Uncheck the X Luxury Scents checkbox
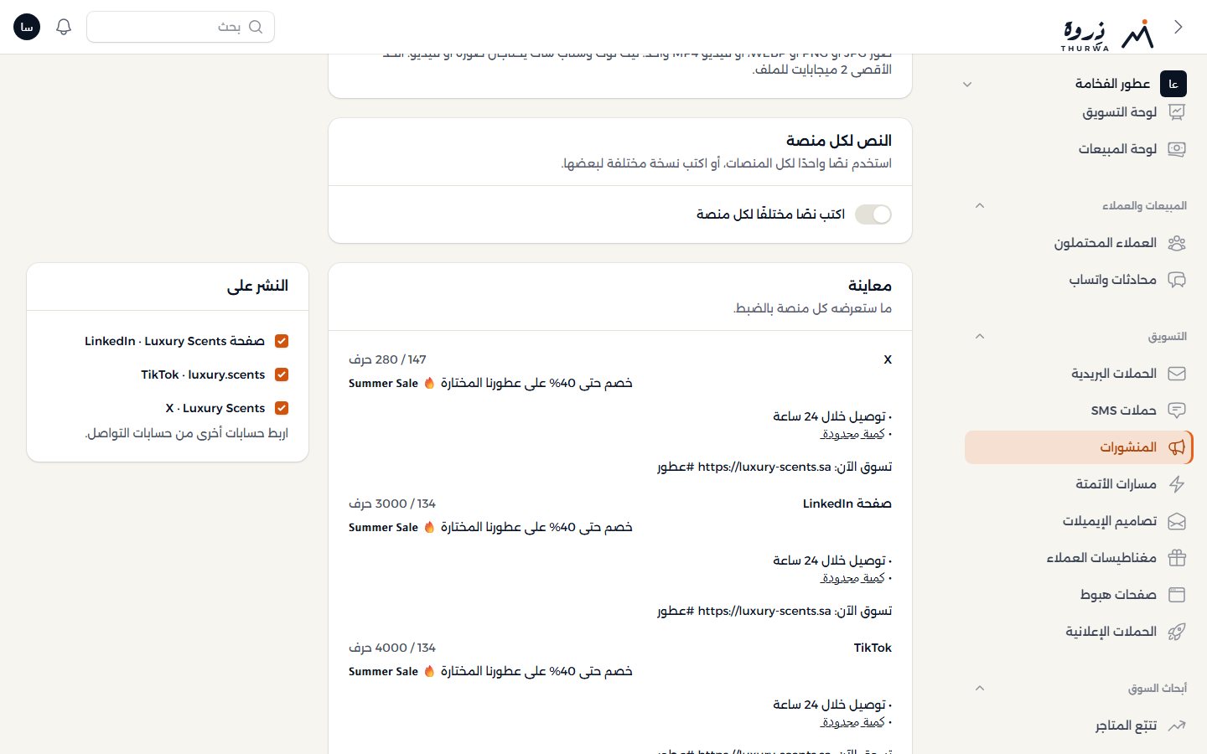Viewport: 1207px width, 754px height. (282, 408)
